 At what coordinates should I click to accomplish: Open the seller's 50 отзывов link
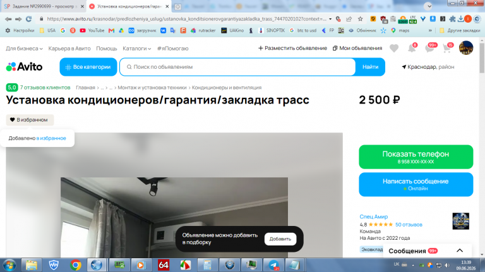409,225
